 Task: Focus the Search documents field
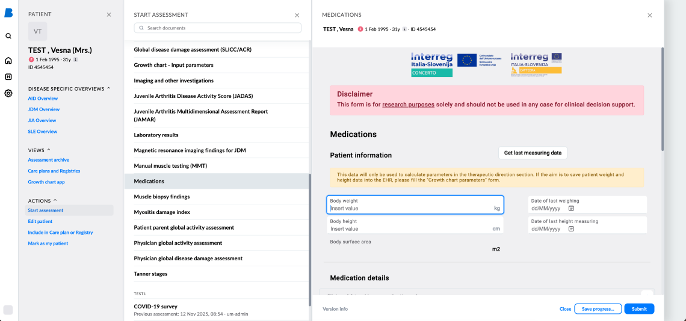coord(217,28)
